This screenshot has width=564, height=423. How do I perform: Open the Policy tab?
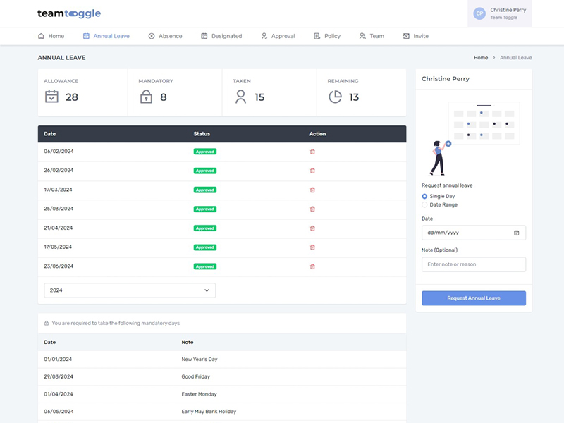(327, 36)
